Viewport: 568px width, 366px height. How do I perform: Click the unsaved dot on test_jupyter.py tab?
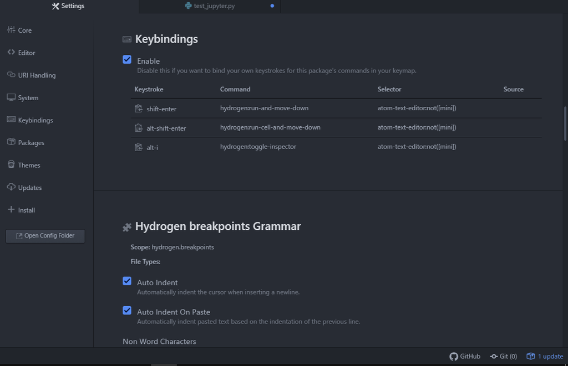(272, 6)
